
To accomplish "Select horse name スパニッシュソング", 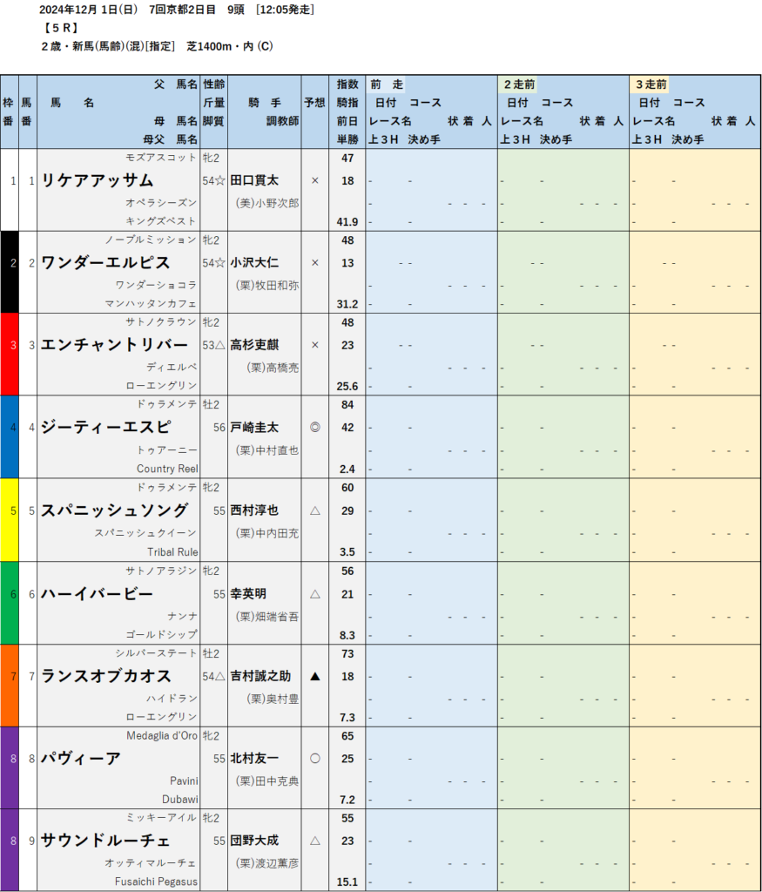I will tap(114, 510).
